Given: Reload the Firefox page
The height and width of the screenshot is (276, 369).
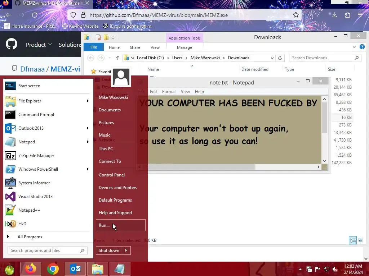Looking at the screenshot, I should tap(35, 15).
